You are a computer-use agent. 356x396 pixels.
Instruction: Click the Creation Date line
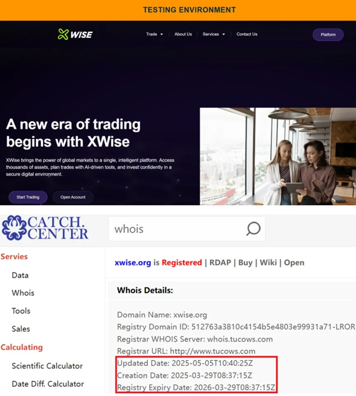(x=184, y=375)
